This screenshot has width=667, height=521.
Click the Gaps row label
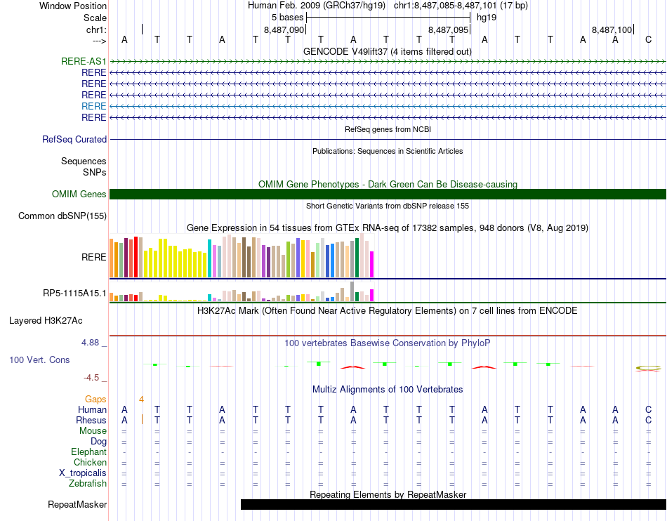[95, 399]
